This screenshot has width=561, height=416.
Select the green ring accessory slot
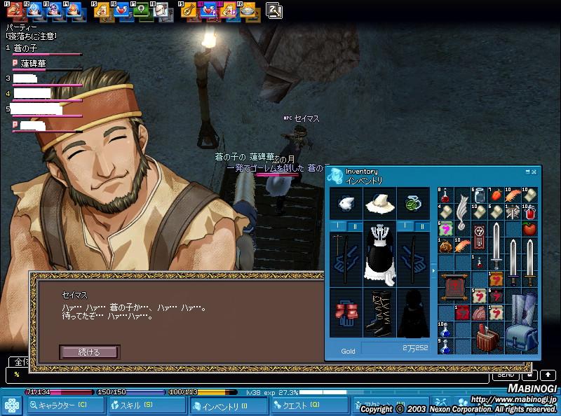(x=413, y=203)
